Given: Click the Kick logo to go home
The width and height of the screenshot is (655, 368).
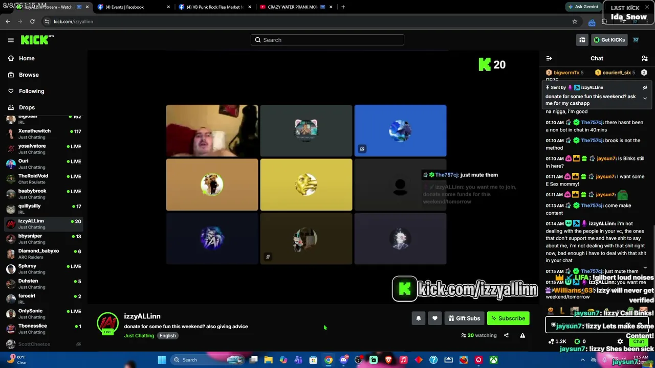Looking at the screenshot, I should coord(37,40).
